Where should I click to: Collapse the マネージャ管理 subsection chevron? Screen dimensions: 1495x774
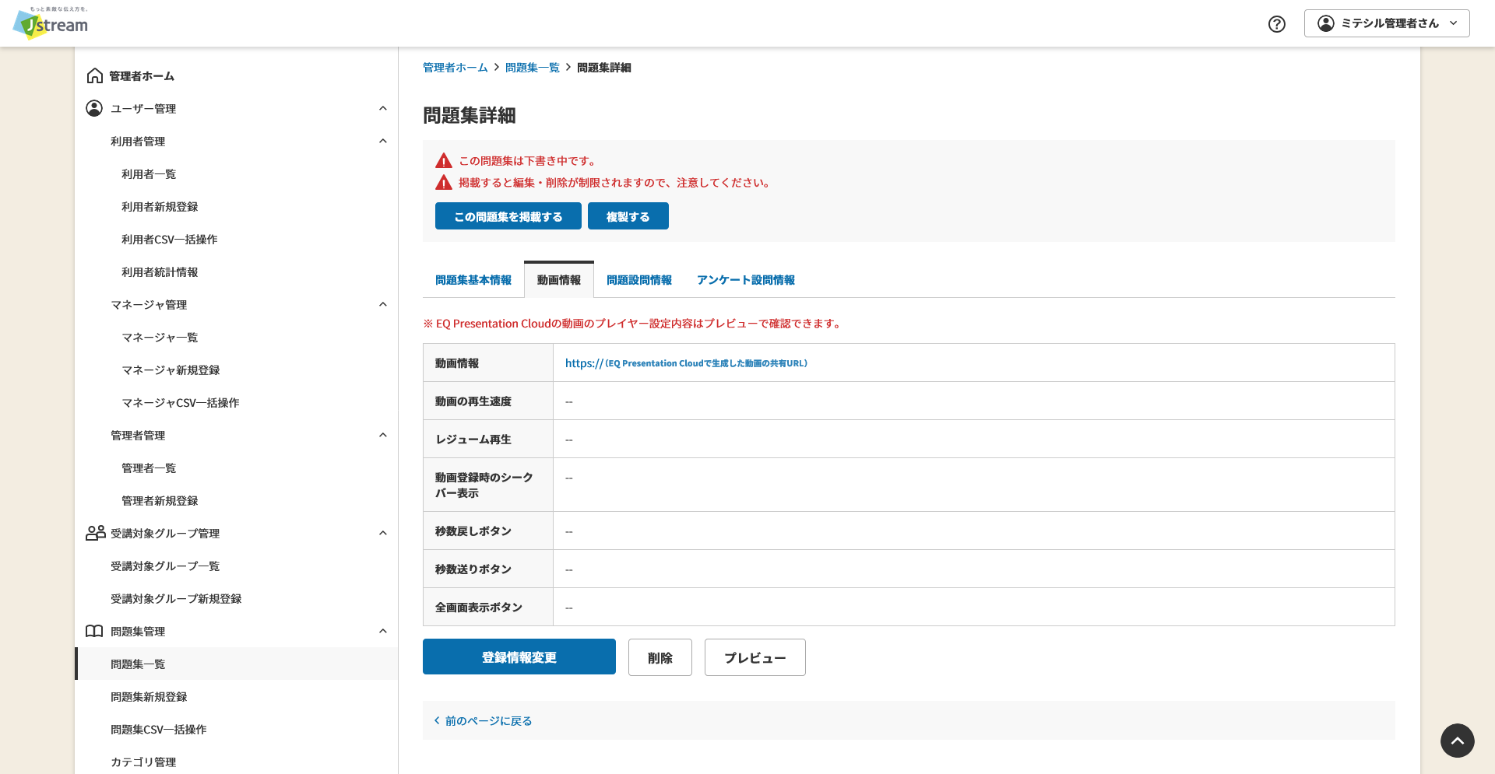[x=382, y=304]
